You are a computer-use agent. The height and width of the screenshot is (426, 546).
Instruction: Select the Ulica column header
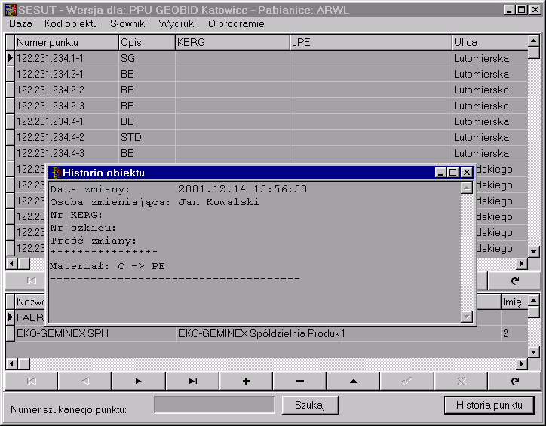(489, 43)
